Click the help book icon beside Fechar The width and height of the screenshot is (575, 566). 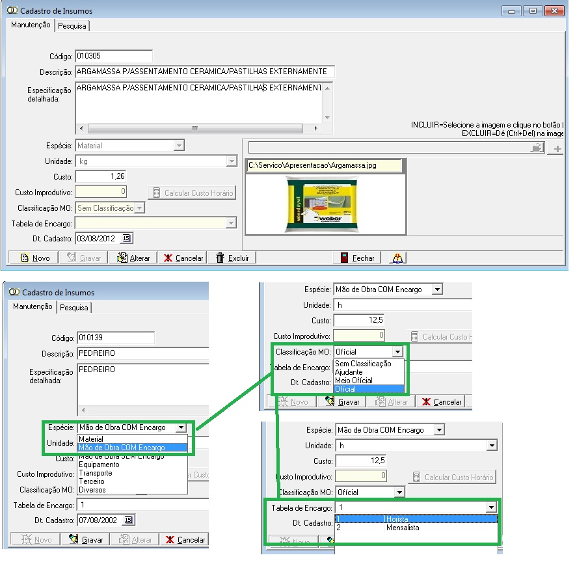pyautogui.click(x=397, y=258)
